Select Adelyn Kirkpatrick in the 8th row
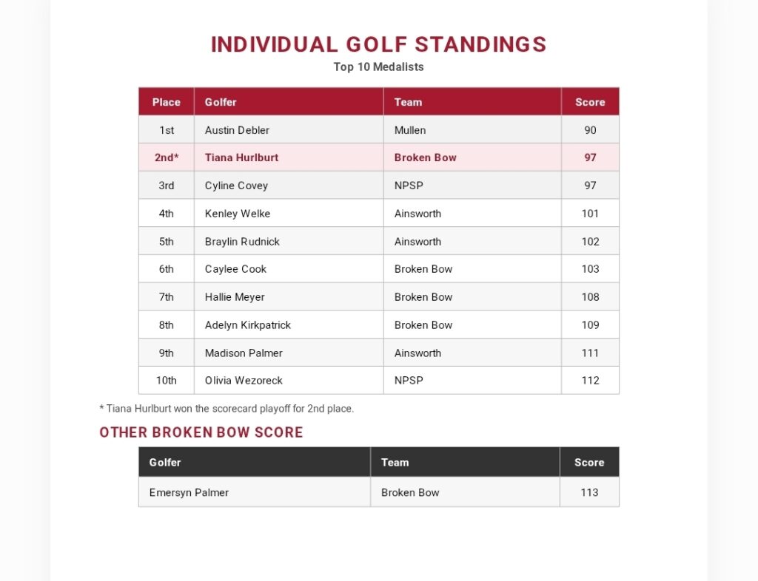758x581 pixels. 248,325
